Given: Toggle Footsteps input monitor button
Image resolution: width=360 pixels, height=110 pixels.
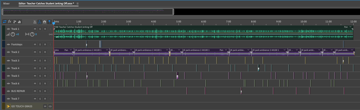Looking at the screenshot, I should tap(50, 44).
